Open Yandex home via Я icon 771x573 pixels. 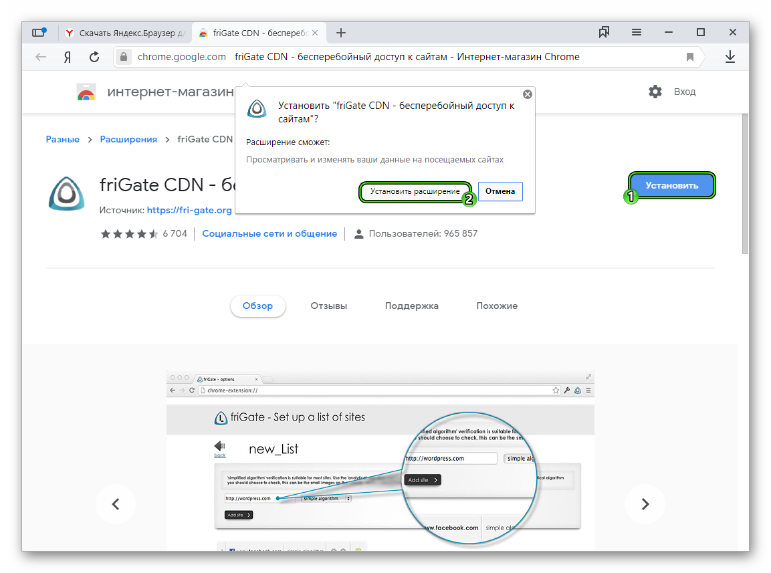[68, 57]
